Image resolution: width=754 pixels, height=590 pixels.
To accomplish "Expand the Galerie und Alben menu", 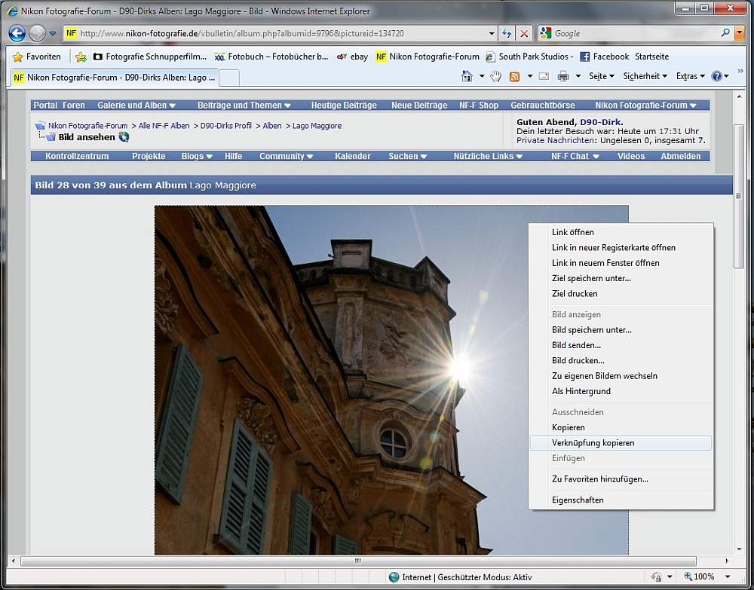I will [136, 105].
